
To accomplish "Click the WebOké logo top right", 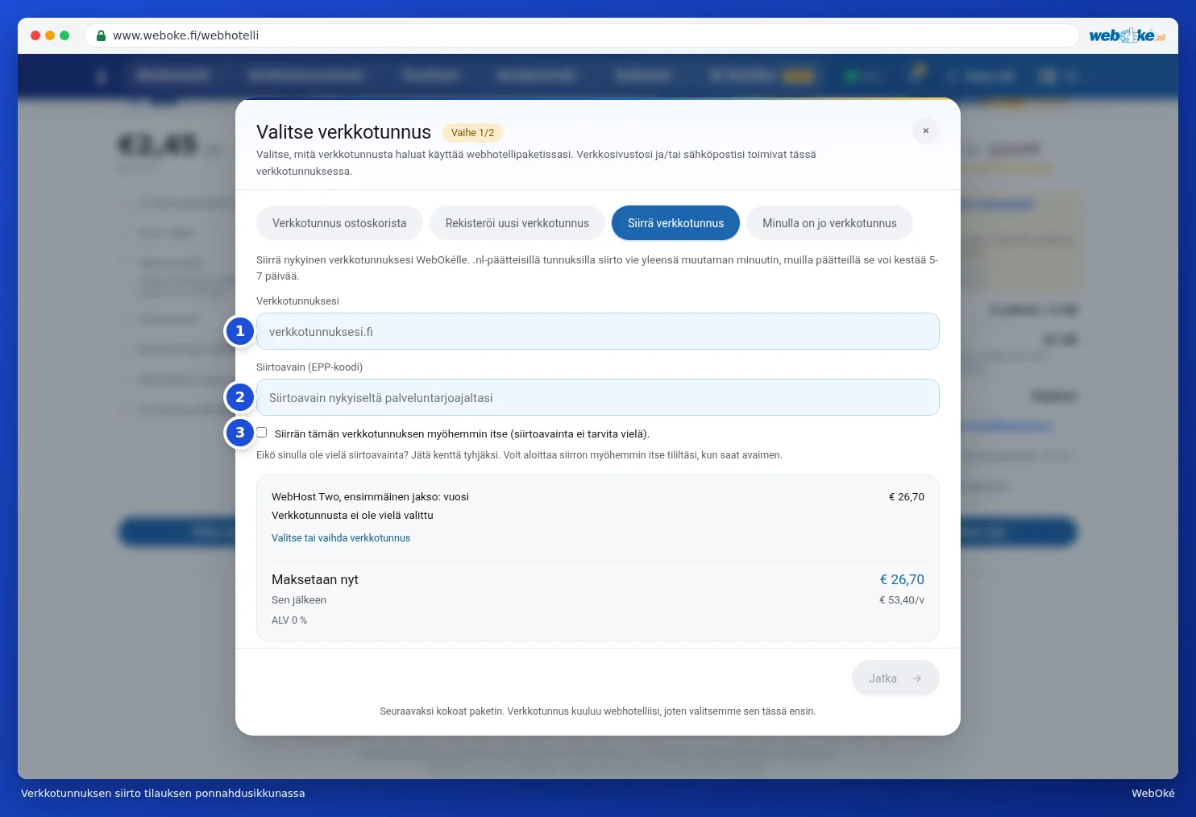I will tap(1127, 35).
